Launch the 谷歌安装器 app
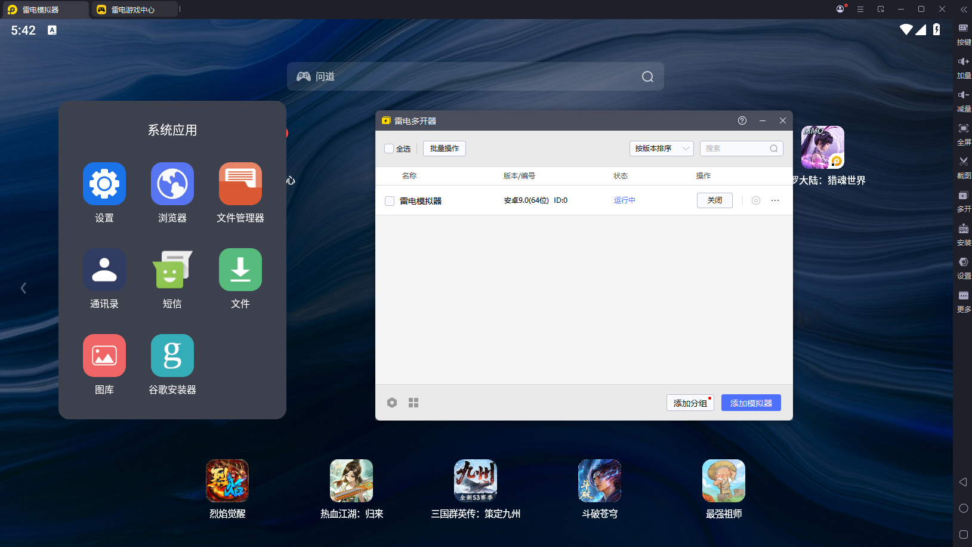Screen dimensions: 972x547 [172, 356]
